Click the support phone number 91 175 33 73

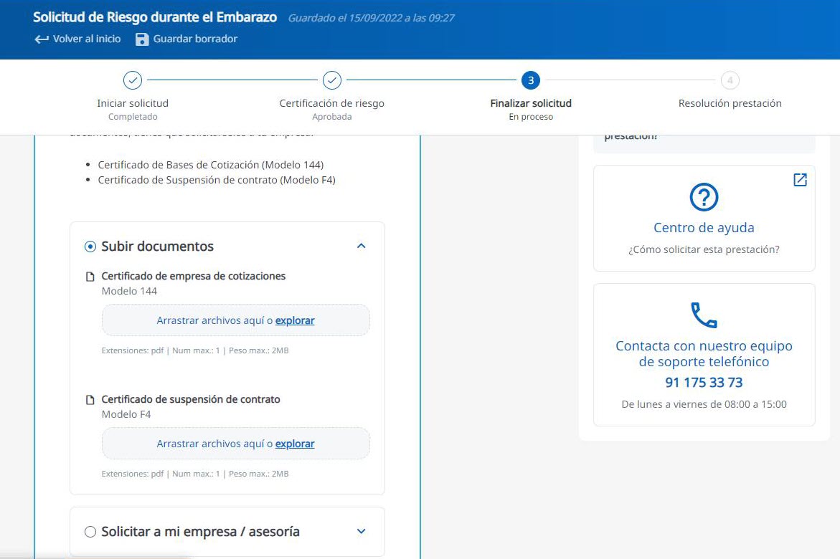704,382
